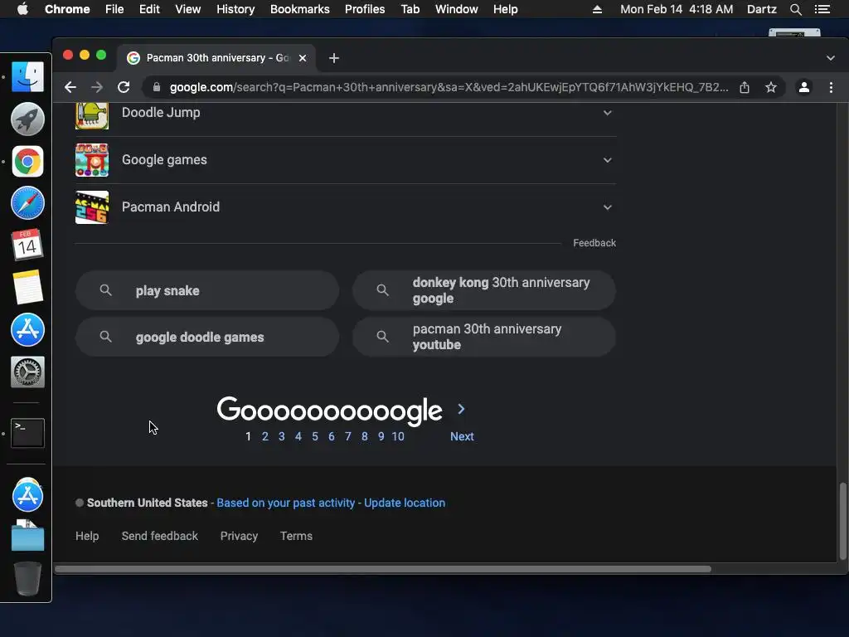Expand the Google games chevron
849x637 pixels.
coord(608,160)
